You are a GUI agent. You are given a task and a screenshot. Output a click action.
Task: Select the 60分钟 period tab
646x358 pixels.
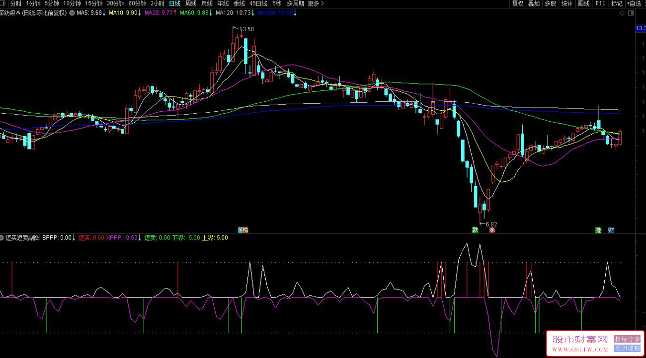[x=137, y=3]
